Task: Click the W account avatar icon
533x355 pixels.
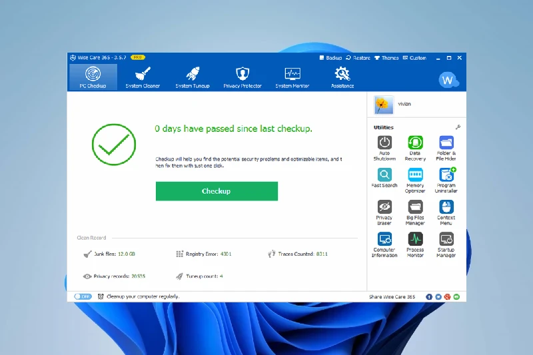Action: (448, 80)
